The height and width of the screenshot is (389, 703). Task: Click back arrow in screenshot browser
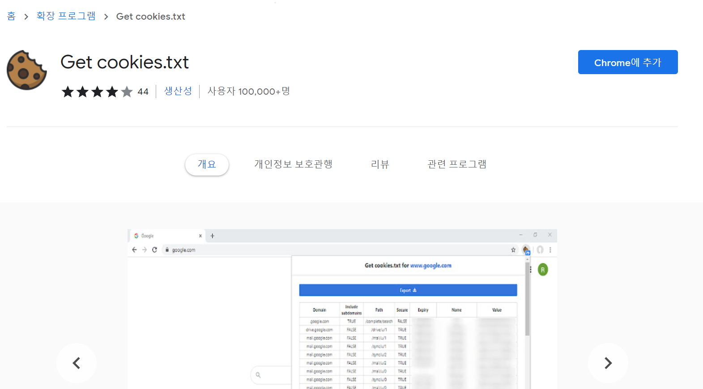134,250
